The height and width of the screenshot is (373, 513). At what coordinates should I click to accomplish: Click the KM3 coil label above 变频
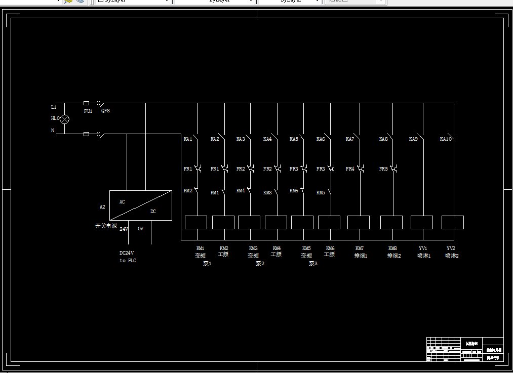click(x=253, y=248)
